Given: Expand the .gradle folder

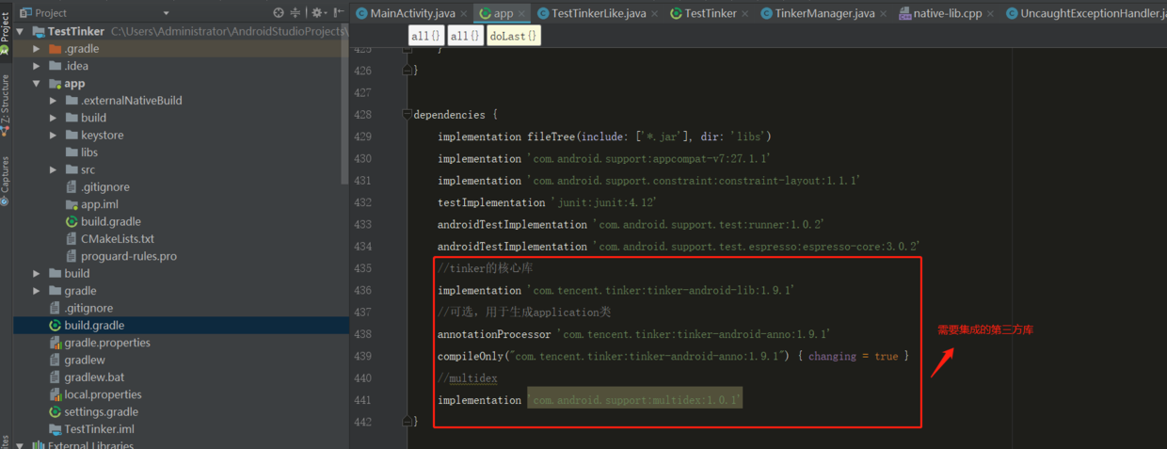Looking at the screenshot, I should (37, 49).
